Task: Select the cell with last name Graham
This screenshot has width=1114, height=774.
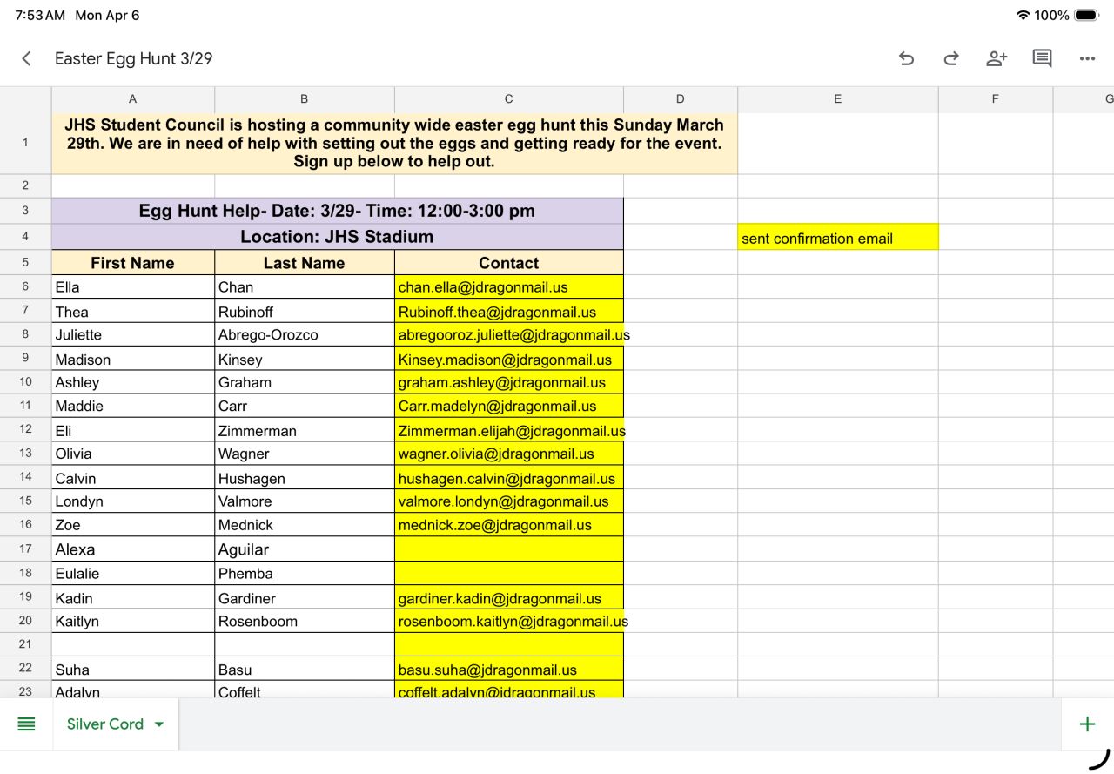Action: [305, 382]
